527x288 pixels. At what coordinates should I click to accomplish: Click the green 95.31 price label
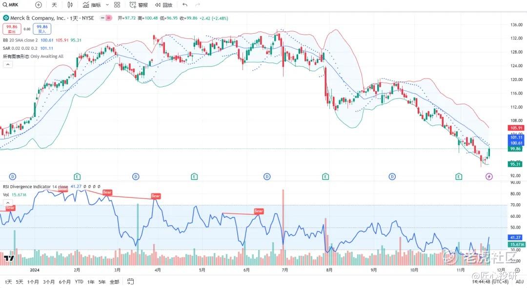(516, 164)
